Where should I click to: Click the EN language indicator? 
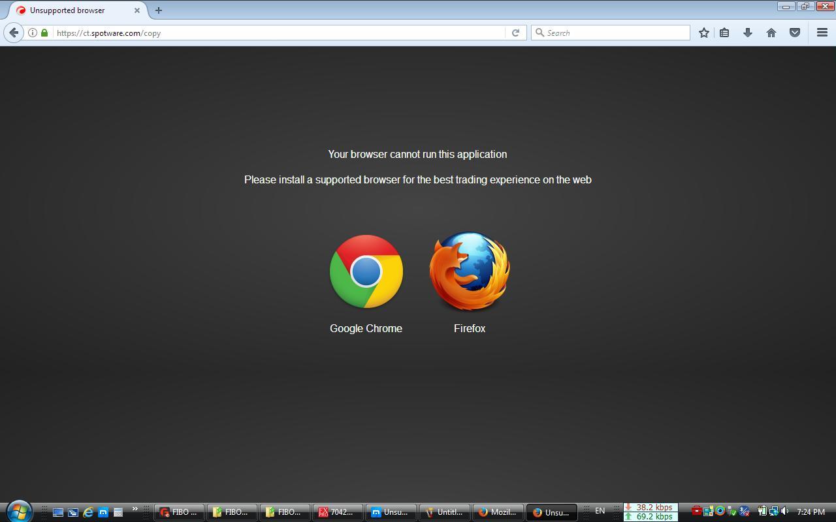point(600,511)
